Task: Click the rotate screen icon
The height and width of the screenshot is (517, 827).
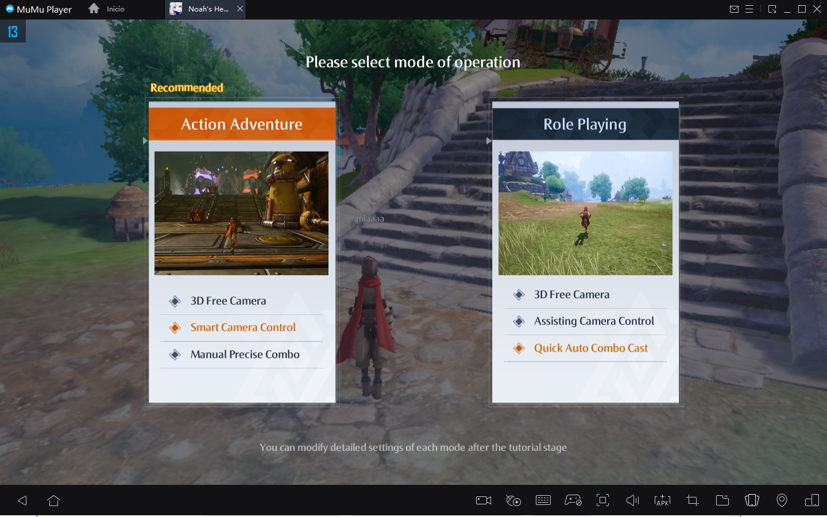Action: (x=752, y=500)
